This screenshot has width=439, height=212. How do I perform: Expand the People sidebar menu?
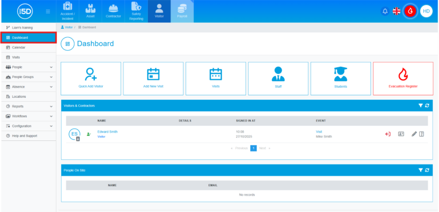point(28,67)
